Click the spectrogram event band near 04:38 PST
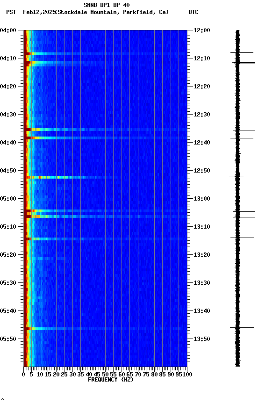 click(105, 138)
